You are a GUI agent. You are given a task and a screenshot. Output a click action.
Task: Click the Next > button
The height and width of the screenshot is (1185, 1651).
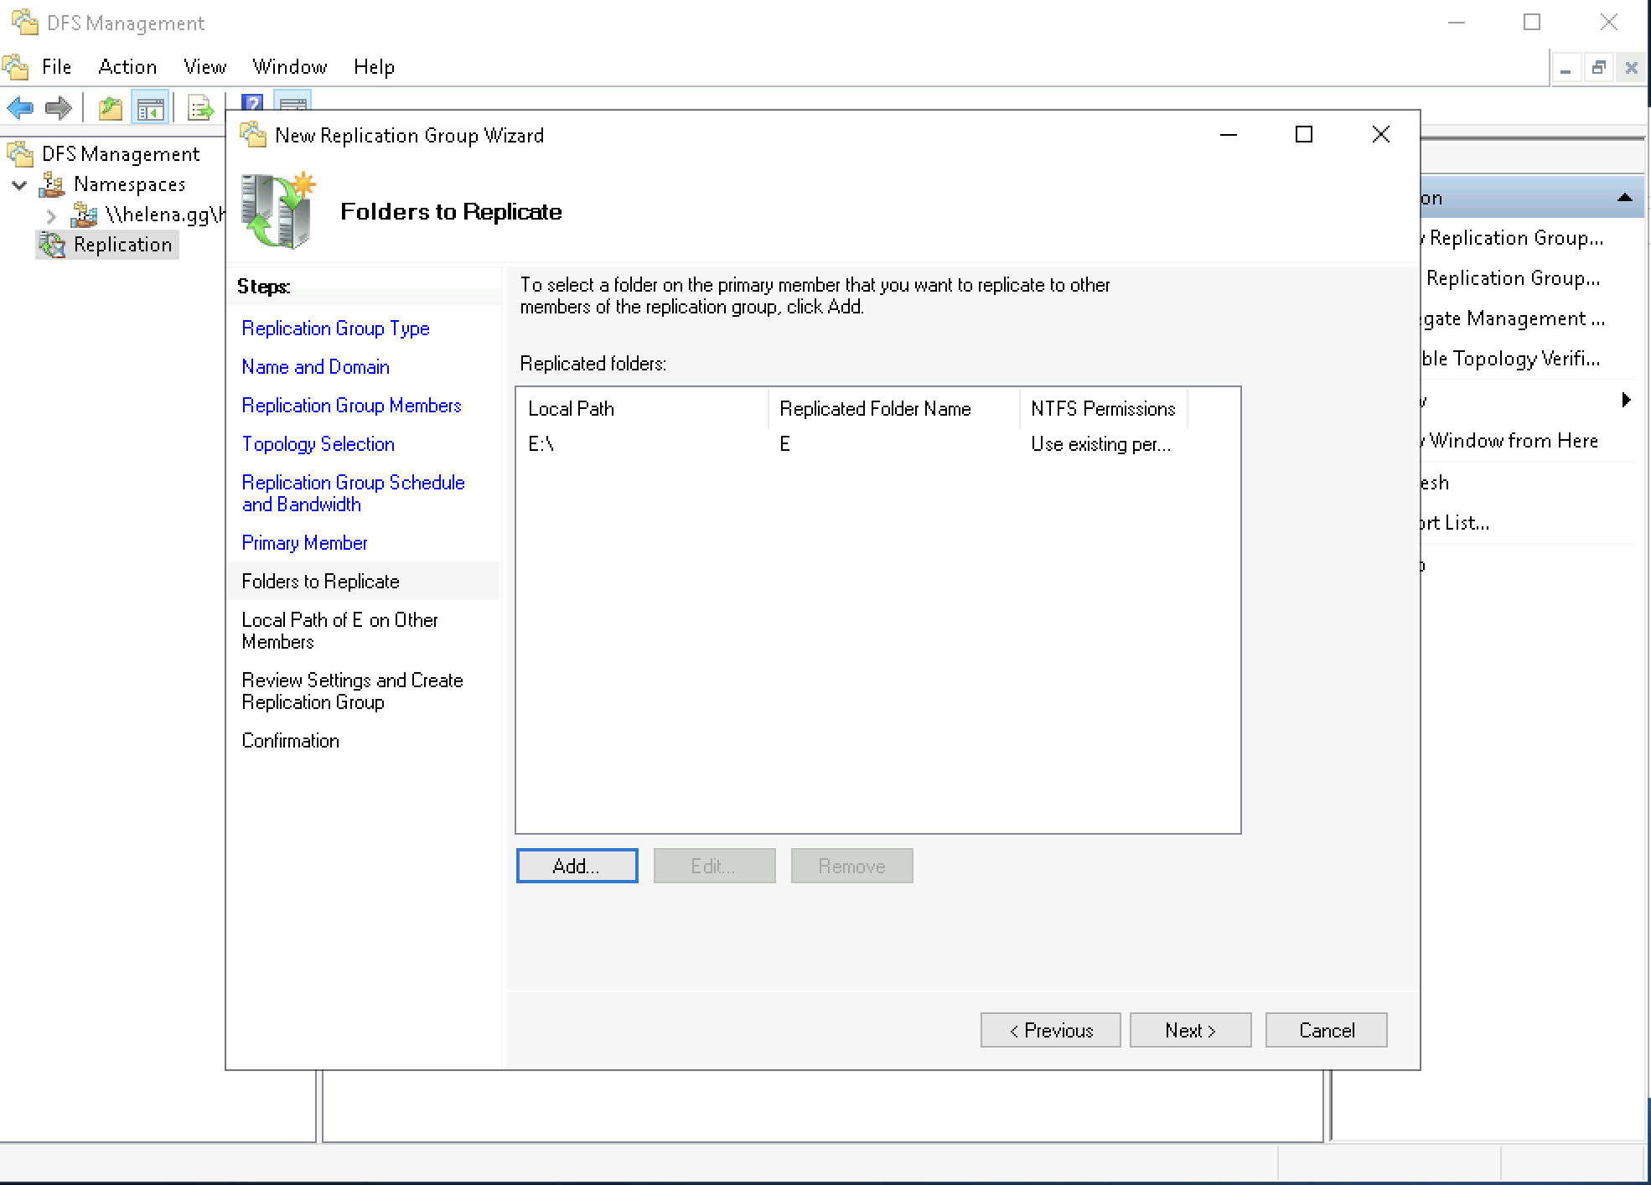(1189, 1030)
